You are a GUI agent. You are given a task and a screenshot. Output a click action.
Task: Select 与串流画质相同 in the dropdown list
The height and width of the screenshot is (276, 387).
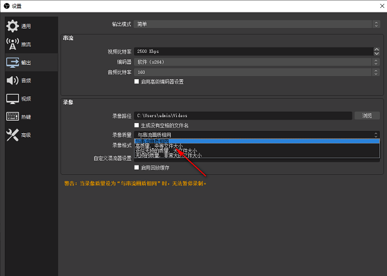click(x=257, y=141)
